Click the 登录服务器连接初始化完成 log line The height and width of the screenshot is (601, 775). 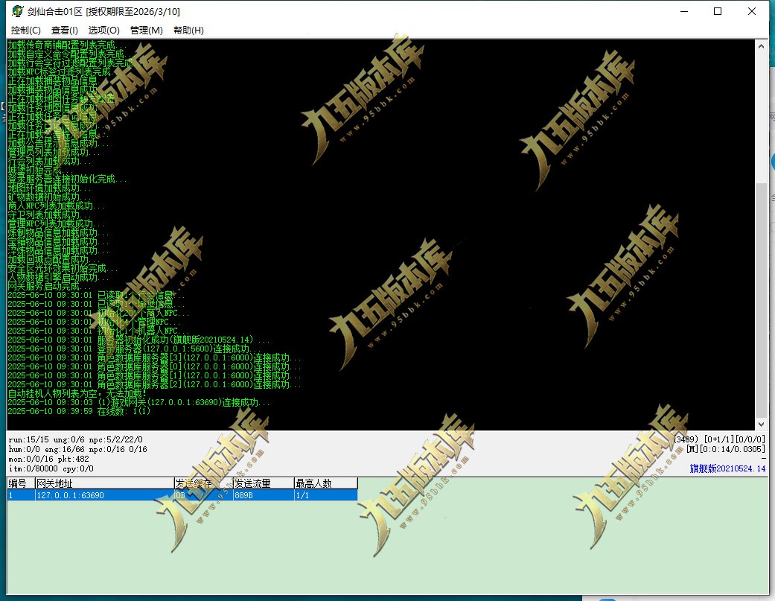67,179
